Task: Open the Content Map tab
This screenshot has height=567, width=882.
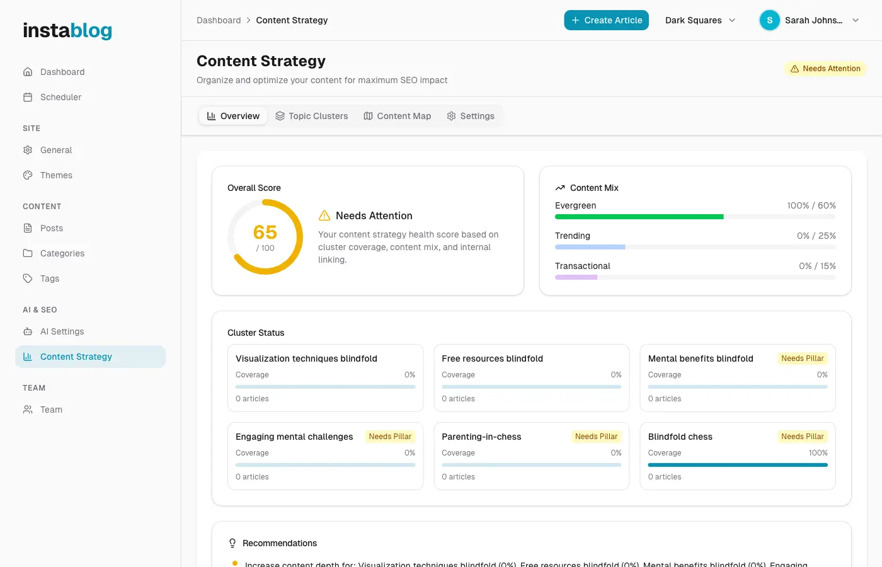Action: [397, 116]
